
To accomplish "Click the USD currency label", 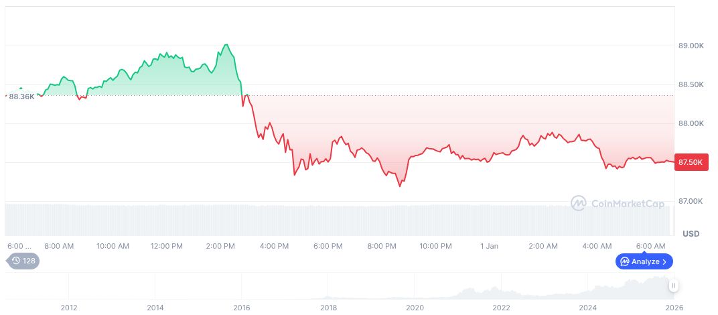I will [691, 234].
